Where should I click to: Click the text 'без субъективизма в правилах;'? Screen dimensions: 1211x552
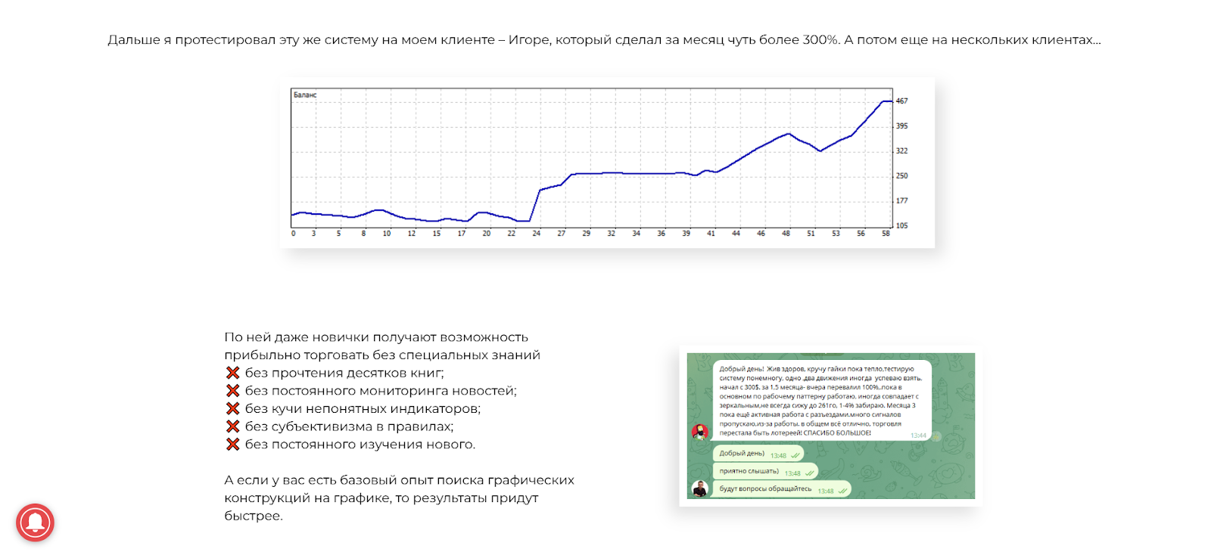pyautogui.click(x=349, y=426)
